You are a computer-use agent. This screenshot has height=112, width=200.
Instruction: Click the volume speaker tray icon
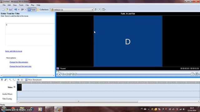click(184, 109)
